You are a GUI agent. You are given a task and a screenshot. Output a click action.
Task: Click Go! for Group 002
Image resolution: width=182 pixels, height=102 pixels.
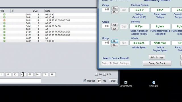[124, 27]
